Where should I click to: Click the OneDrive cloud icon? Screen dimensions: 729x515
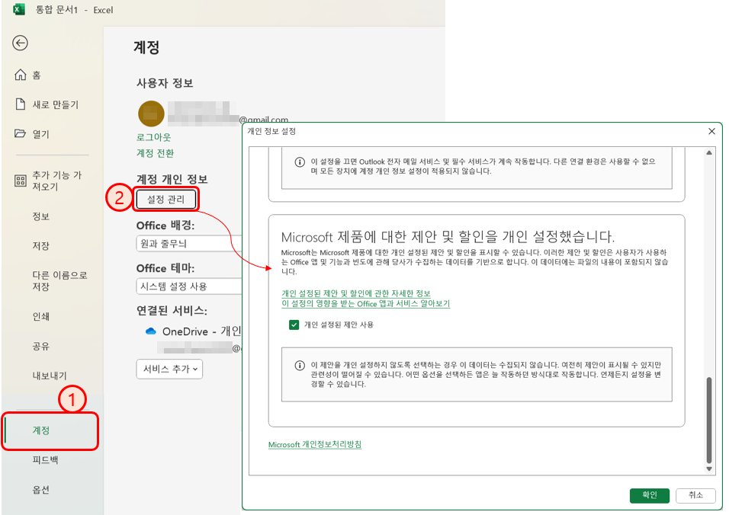151,331
